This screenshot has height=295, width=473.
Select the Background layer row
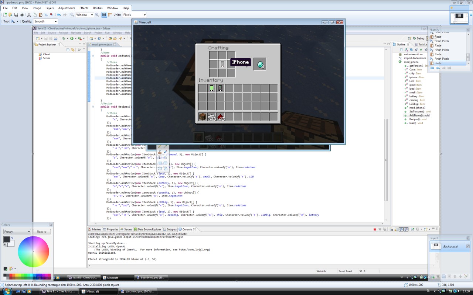[450, 246]
